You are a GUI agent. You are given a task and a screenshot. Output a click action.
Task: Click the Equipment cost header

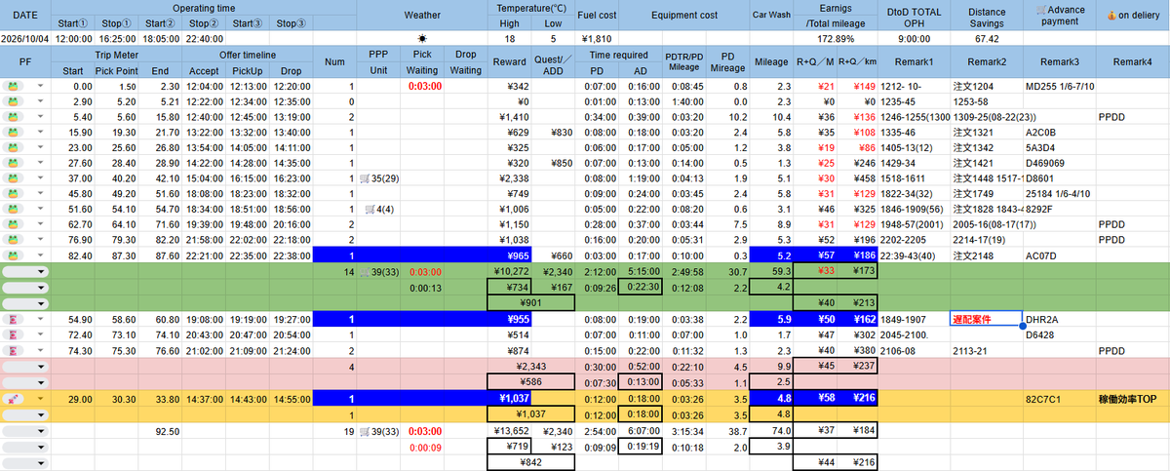(683, 16)
